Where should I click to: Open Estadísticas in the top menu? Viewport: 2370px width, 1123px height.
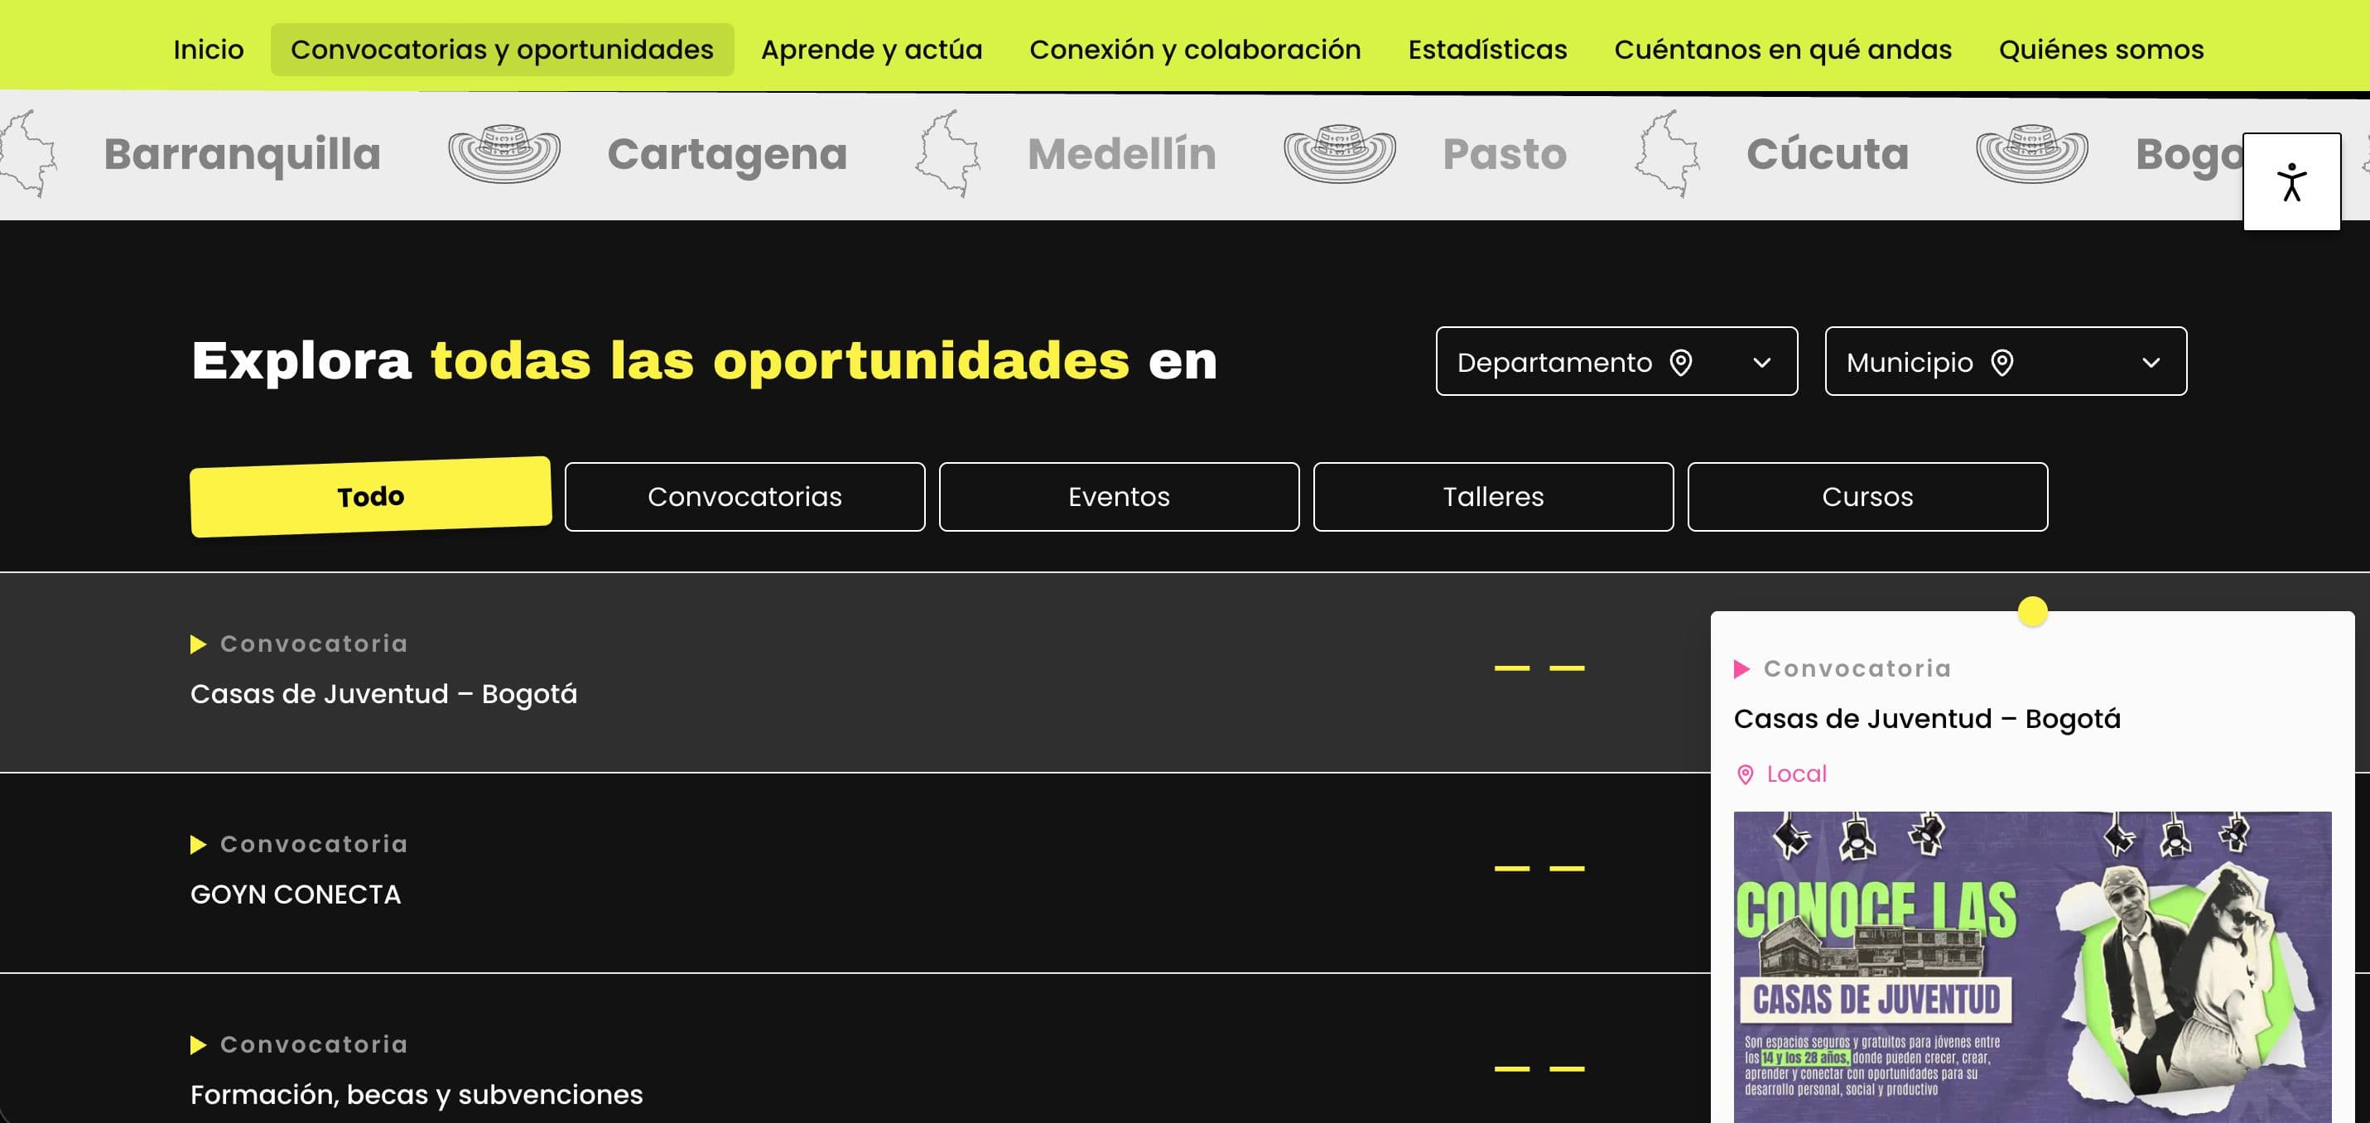pos(1488,49)
